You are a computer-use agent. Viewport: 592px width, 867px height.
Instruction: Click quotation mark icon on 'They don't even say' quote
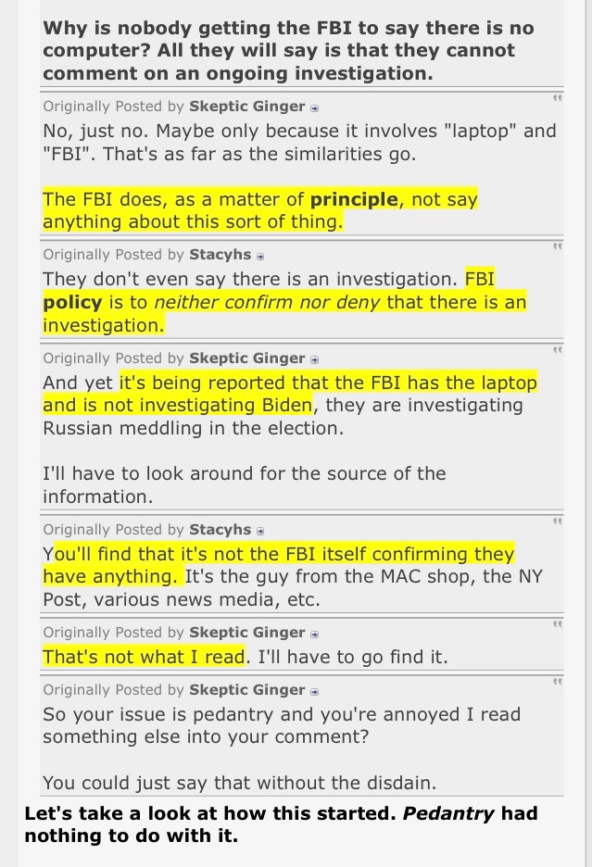[x=557, y=245]
